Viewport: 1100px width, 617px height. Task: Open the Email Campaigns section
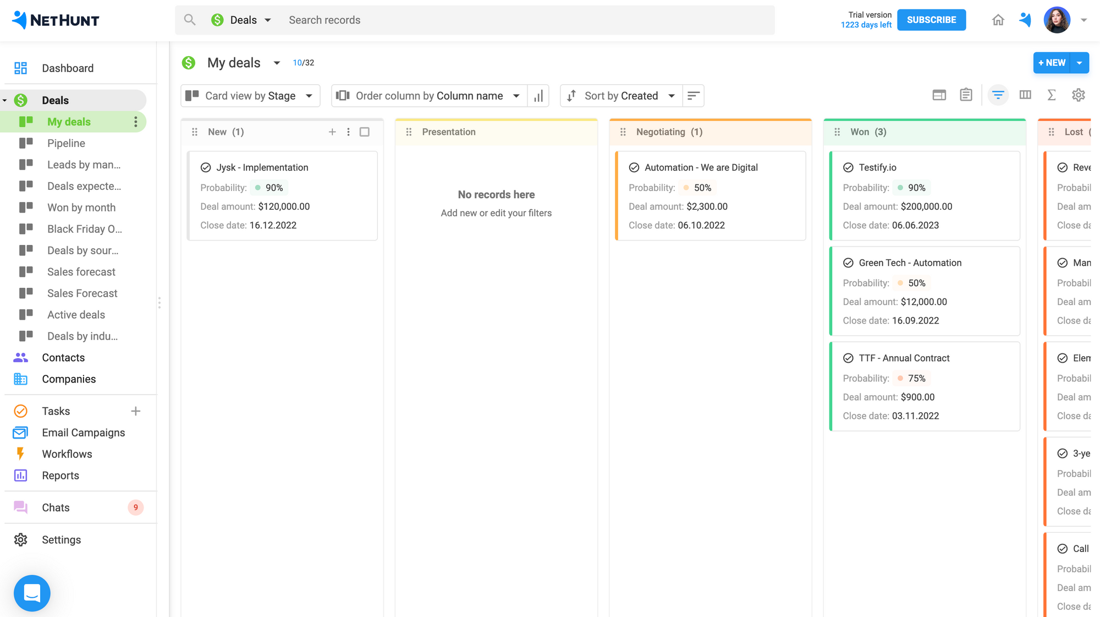(x=83, y=433)
